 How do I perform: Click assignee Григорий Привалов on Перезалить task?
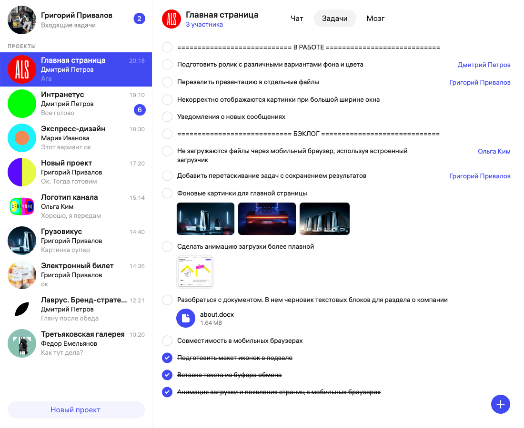point(480,82)
